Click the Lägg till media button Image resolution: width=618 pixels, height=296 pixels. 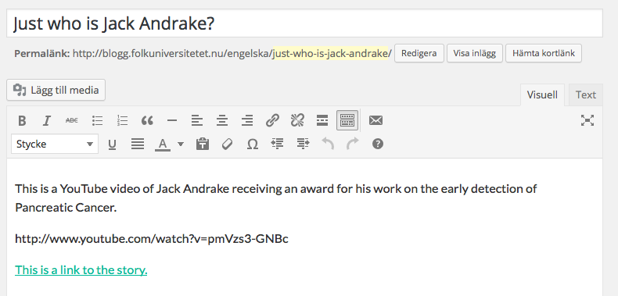tap(56, 90)
